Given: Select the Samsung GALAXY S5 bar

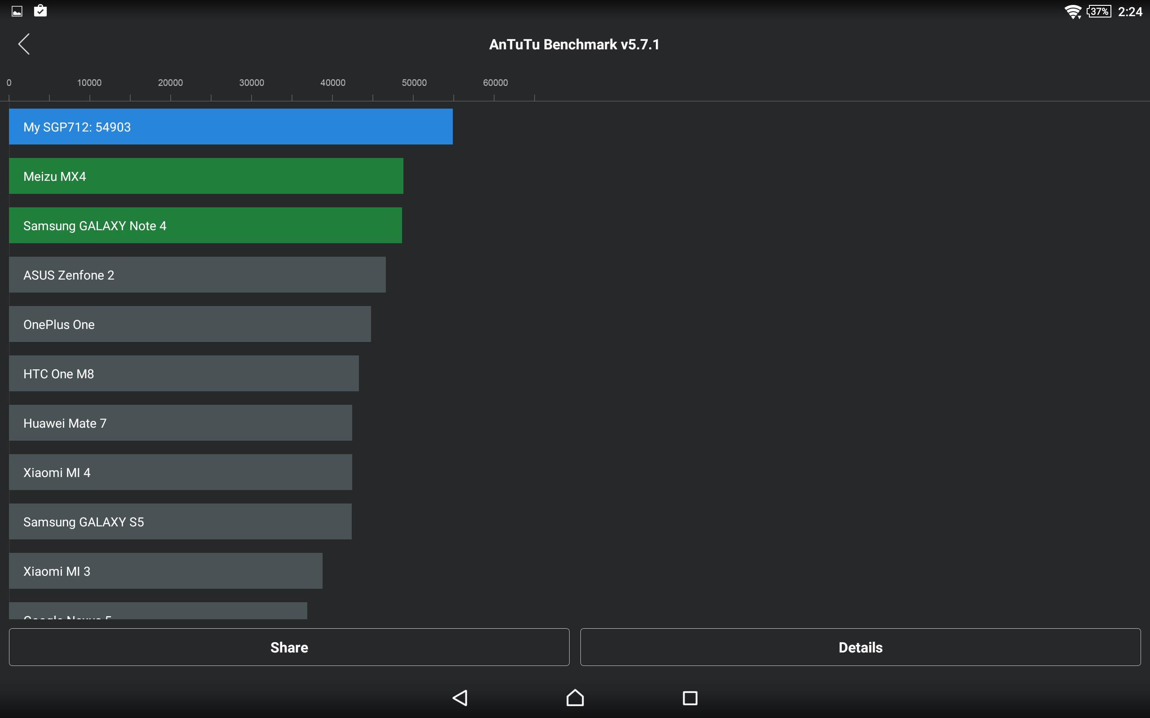Looking at the screenshot, I should (180, 522).
